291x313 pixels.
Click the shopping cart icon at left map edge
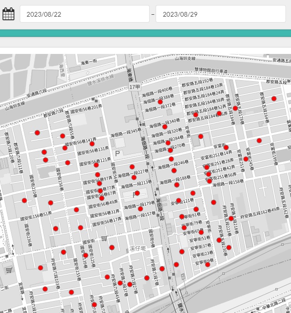pyautogui.click(x=8, y=270)
